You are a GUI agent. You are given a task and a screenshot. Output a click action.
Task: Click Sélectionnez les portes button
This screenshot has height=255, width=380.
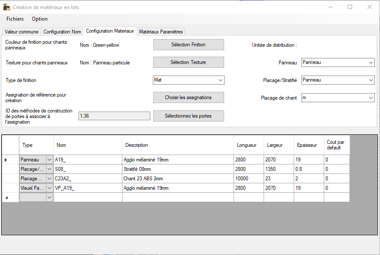tap(188, 116)
